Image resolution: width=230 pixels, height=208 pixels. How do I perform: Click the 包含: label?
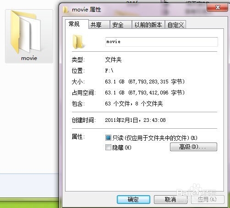(78, 104)
